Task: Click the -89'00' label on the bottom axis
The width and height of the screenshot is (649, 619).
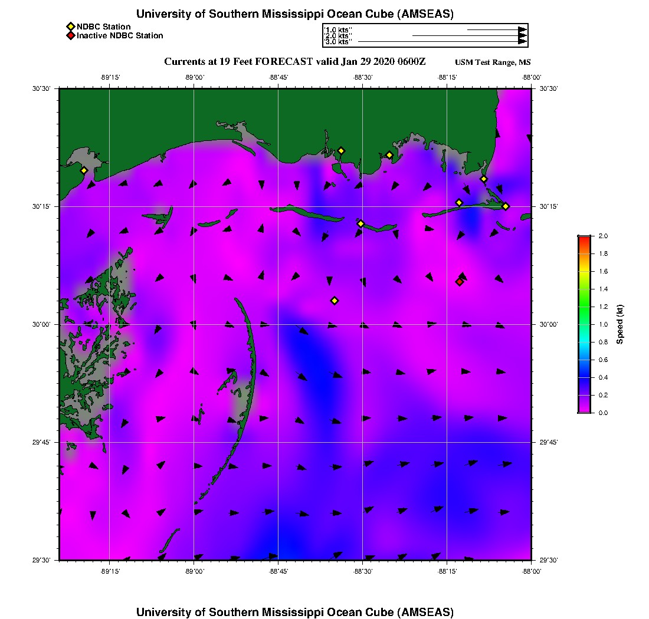Action: (194, 571)
